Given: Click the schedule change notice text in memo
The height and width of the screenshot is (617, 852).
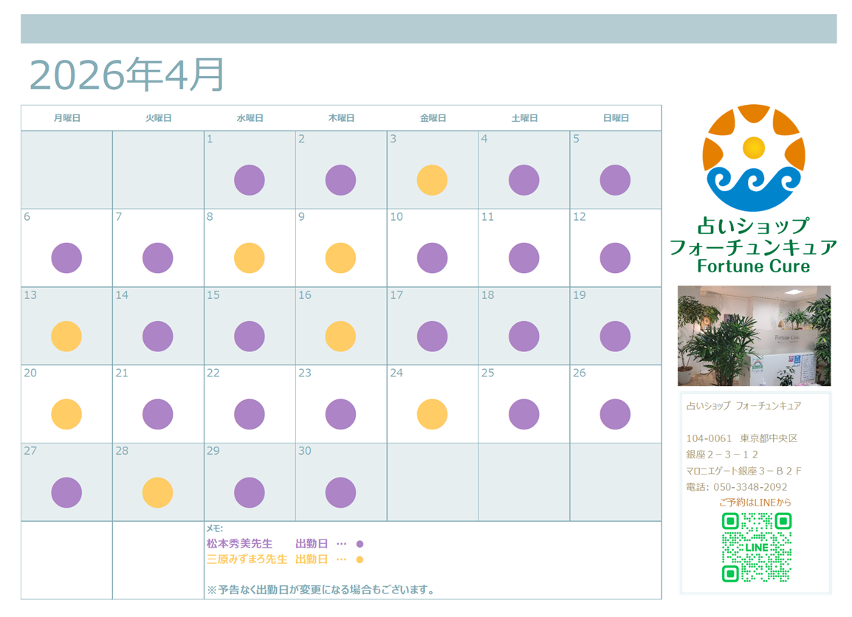Looking at the screenshot, I should click(320, 590).
